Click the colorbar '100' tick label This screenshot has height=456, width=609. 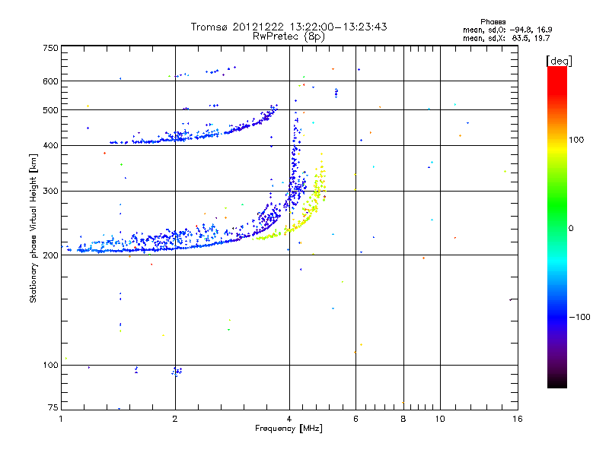[x=576, y=140]
